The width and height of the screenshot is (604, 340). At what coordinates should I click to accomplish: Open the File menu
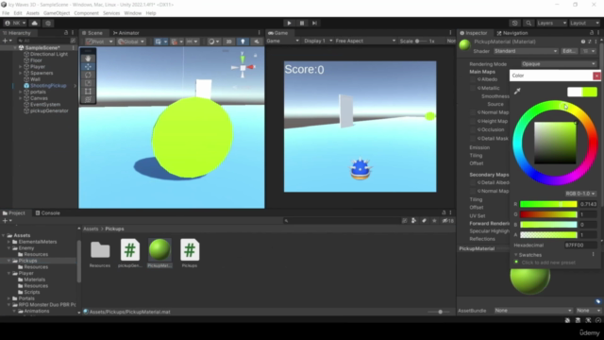pyautogui.click(x=6, y=13)
